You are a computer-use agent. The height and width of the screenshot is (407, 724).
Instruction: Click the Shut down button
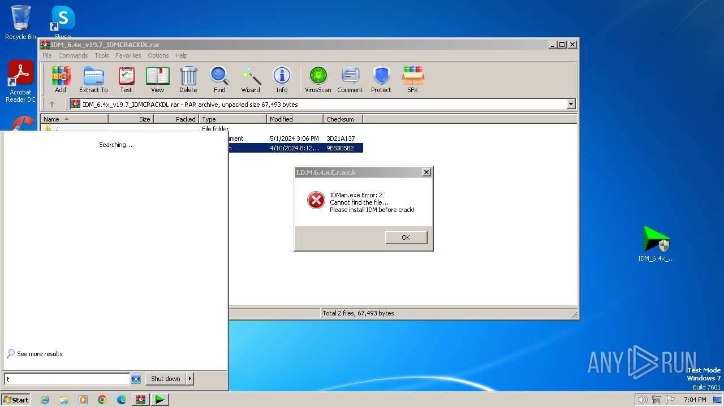click(166, 379)
